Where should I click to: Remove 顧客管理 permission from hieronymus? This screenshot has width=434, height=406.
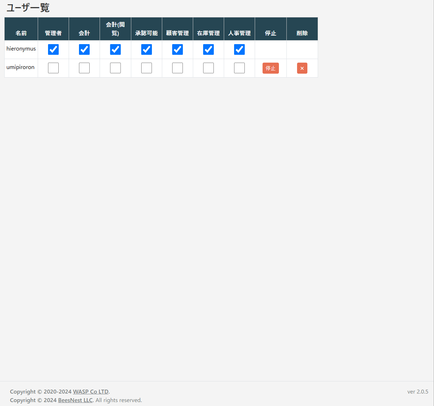point(178,49)
